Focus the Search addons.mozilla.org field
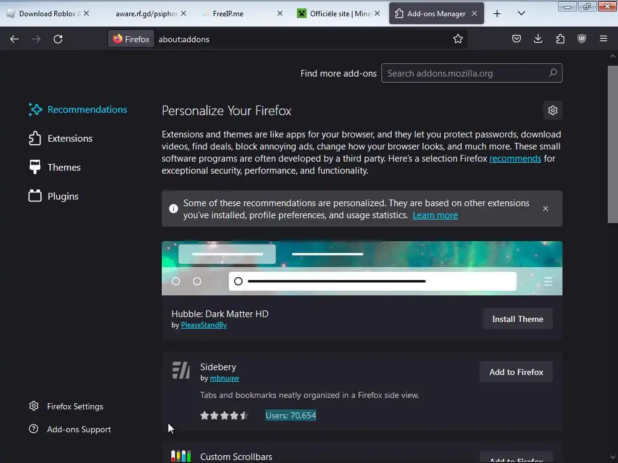 [471, 73]
